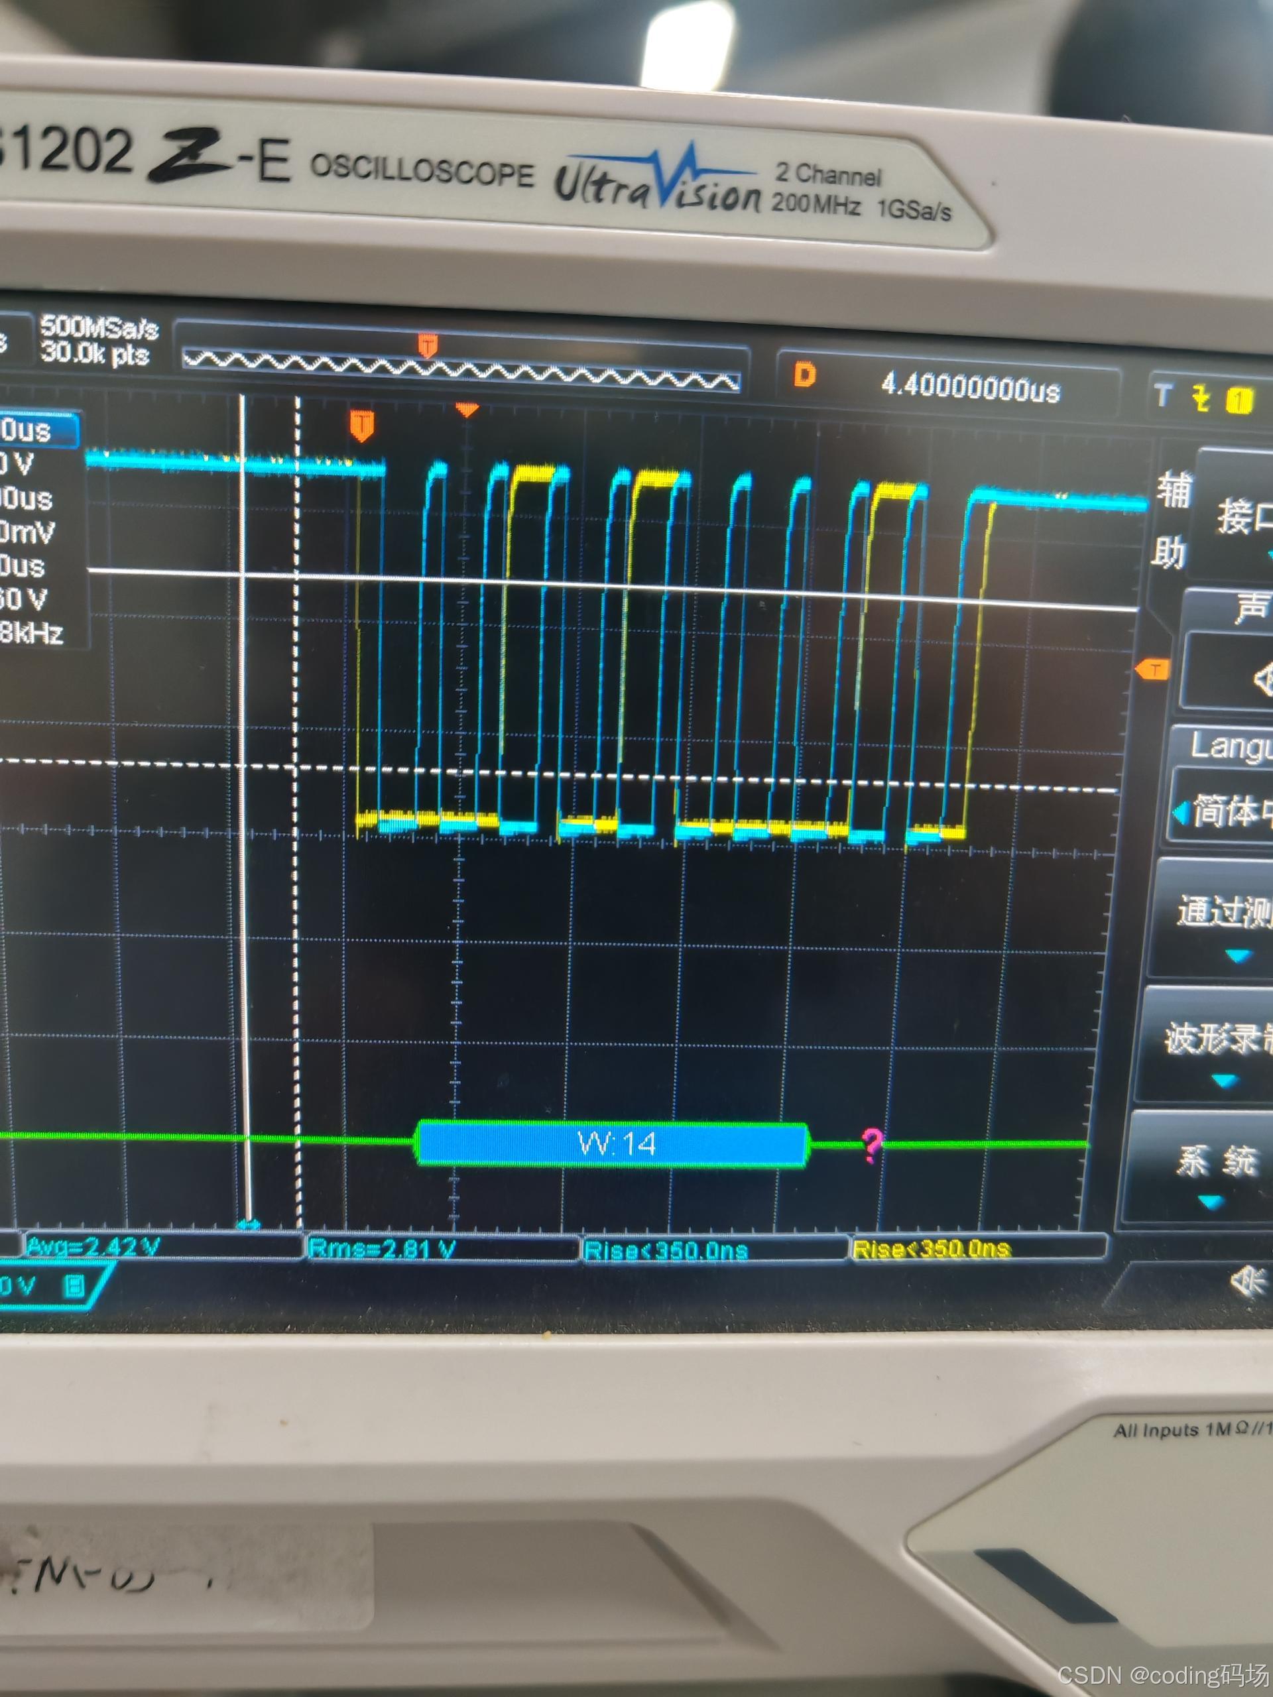Open the Language setting label
The width and height of the screenshot is (1273, 1697).
(x=1232, y=746)
